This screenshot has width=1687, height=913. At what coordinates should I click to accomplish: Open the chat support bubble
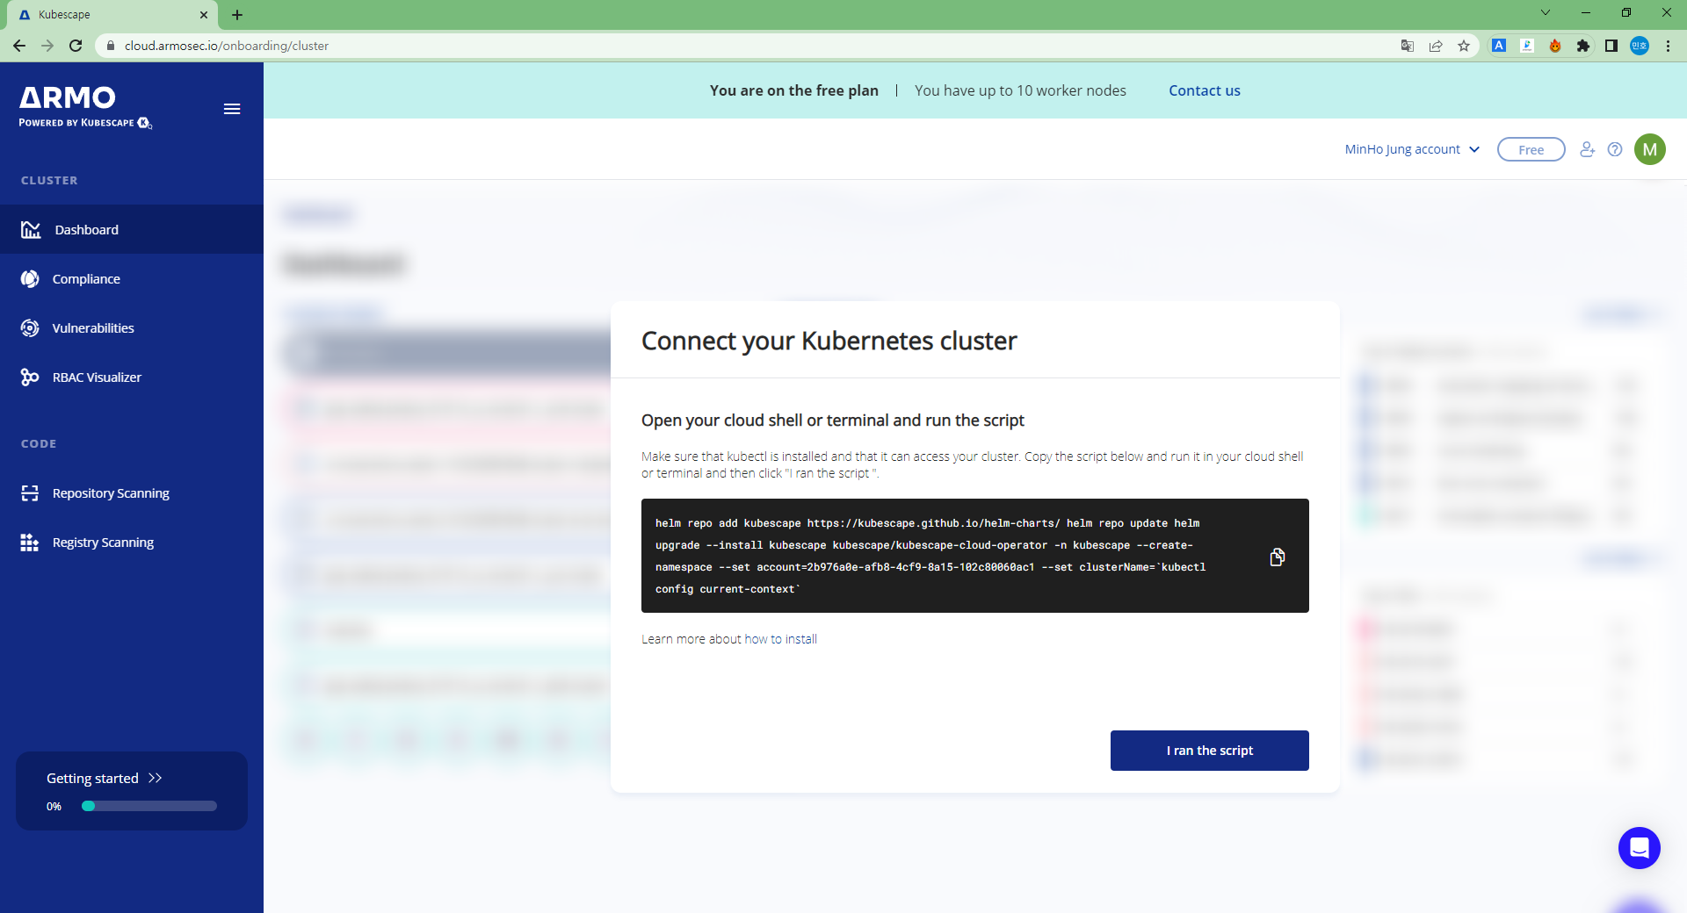1639,848
